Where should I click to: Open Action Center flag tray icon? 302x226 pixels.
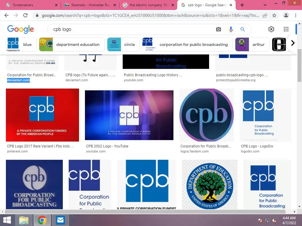260,220
